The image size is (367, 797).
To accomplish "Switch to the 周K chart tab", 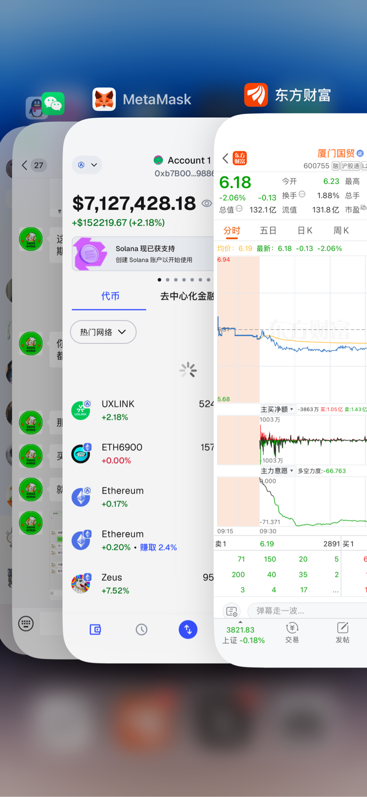I will point(341,231).
